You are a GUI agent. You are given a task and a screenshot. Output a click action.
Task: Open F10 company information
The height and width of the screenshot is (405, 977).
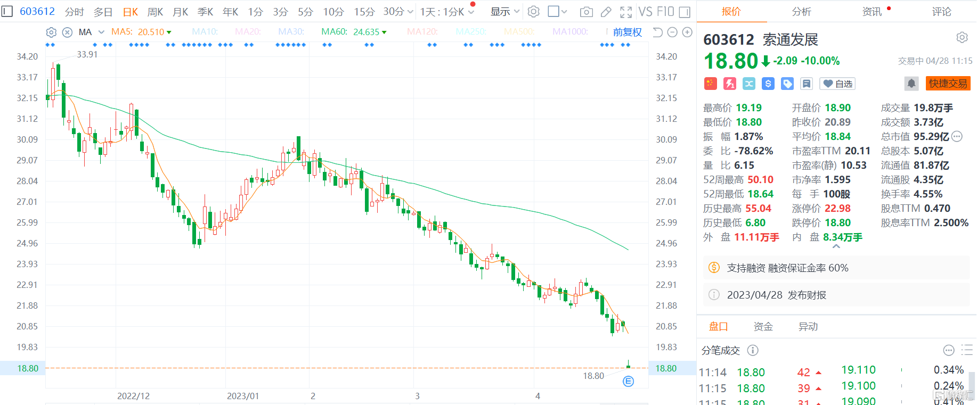coord(665,12)
